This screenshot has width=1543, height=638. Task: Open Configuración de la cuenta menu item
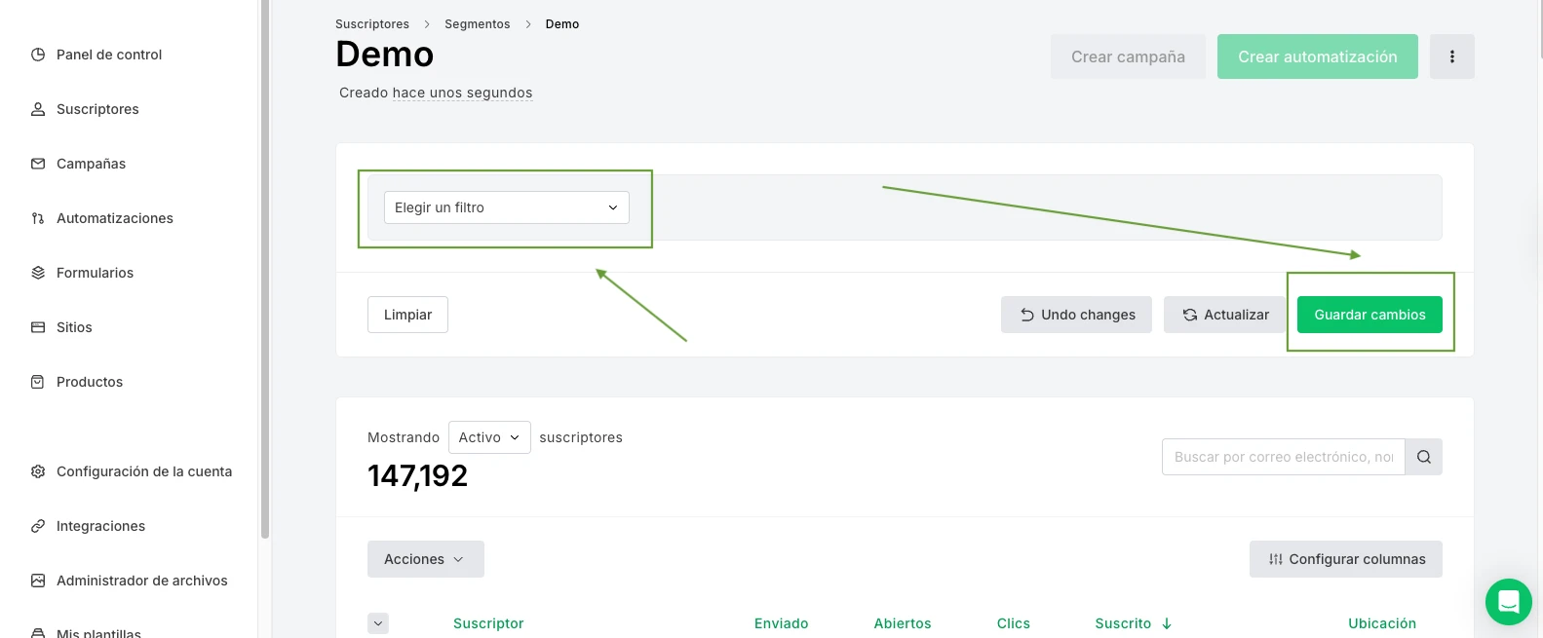(x=143, y=471)
